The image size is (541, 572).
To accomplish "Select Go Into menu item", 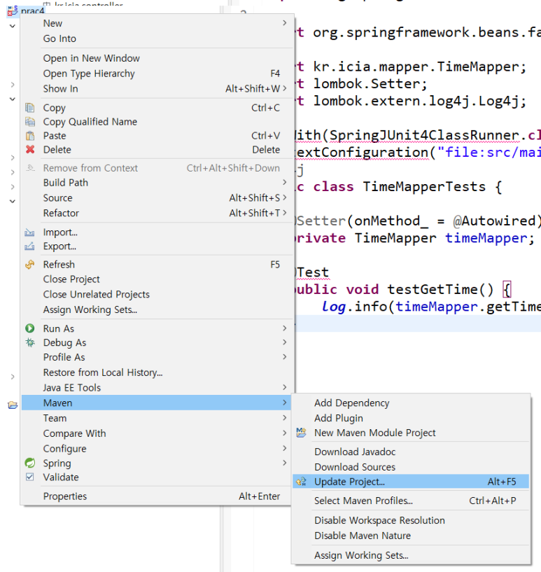I will [x=157, y=39].
